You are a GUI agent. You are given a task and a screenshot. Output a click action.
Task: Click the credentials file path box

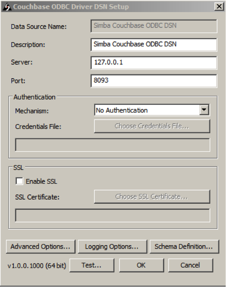[x=112, y=145]
